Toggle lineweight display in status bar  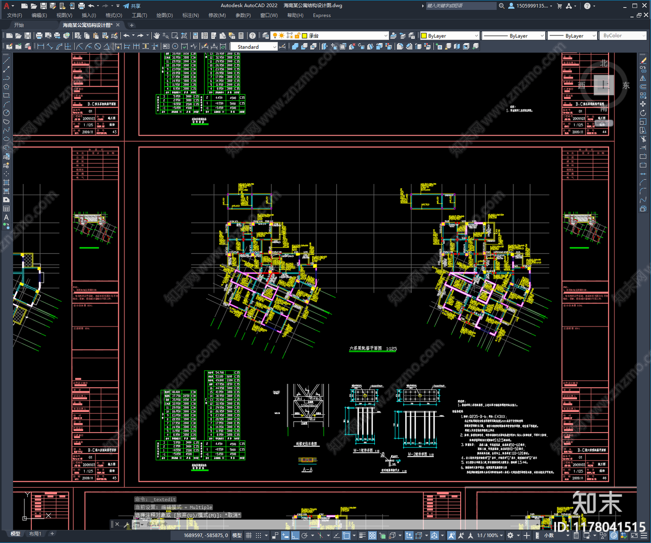362,535
